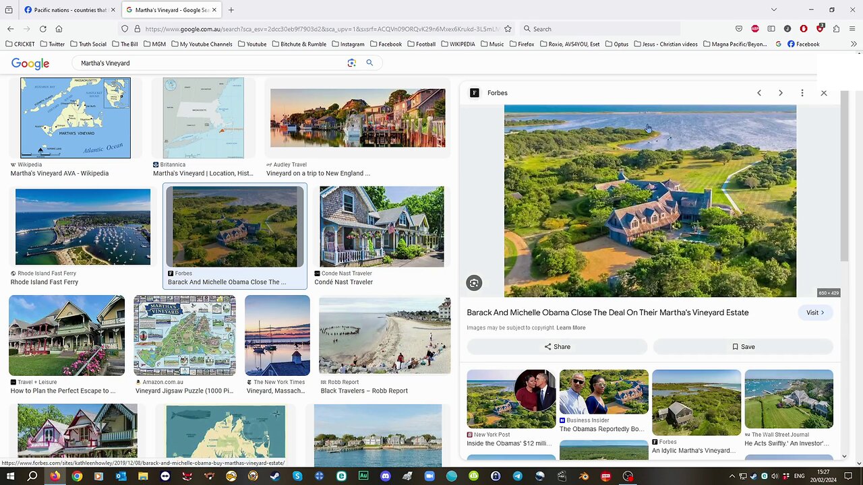The image size is (863, 485).
Task: Show more bookmarks with the double chevron
Action: coord(854,44)
